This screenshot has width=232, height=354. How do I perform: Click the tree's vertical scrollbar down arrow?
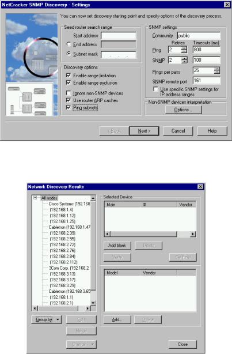[93, 303]
